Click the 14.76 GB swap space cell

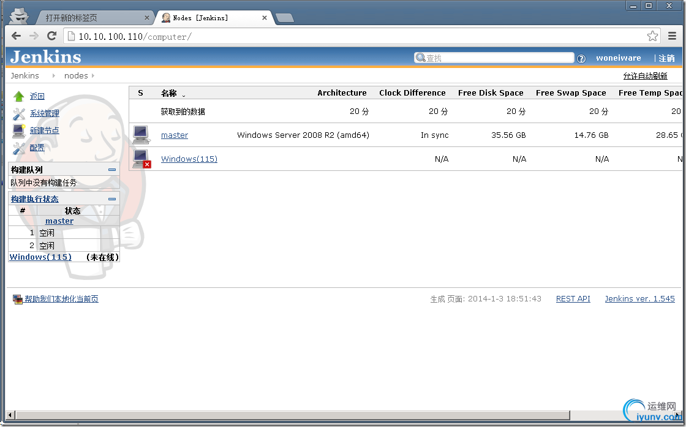click(x=592, y=135)
